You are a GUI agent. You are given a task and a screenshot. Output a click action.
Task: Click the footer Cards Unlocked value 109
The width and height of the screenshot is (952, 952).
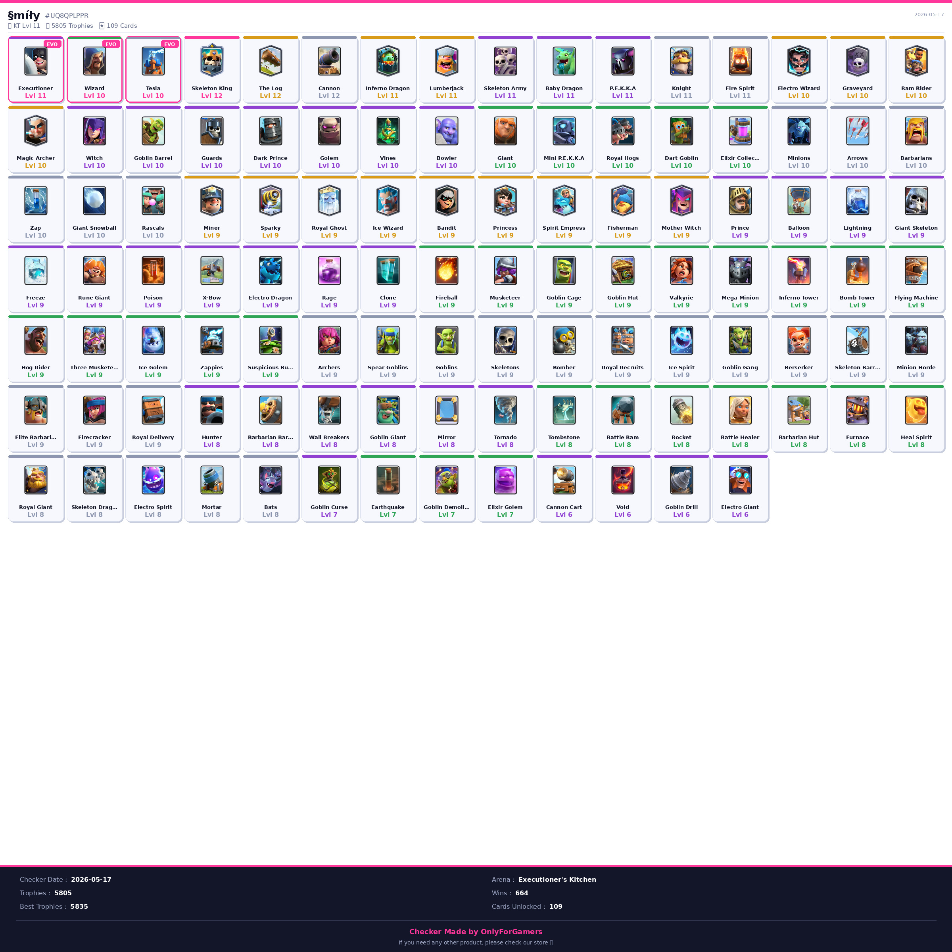click(x=556, y=907)
